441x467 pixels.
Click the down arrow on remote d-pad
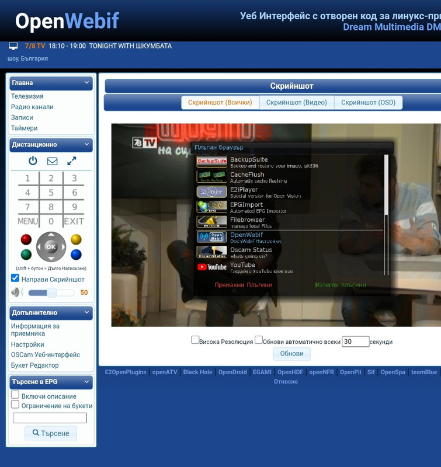51,259
